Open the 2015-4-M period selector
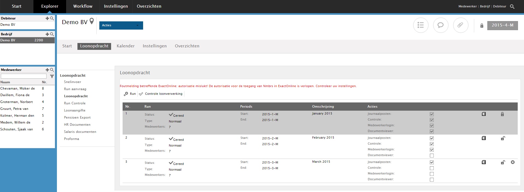Image resolution: width=524 pixels, height=192 pixels. (x=502, y=25)
